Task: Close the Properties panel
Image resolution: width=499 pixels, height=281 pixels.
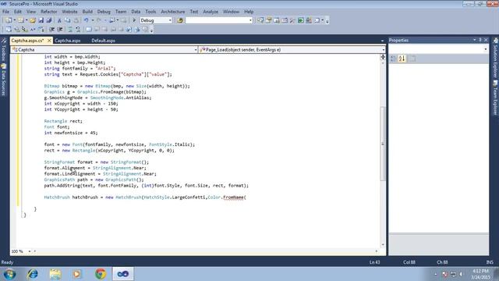Action: (x=486, y=40)
